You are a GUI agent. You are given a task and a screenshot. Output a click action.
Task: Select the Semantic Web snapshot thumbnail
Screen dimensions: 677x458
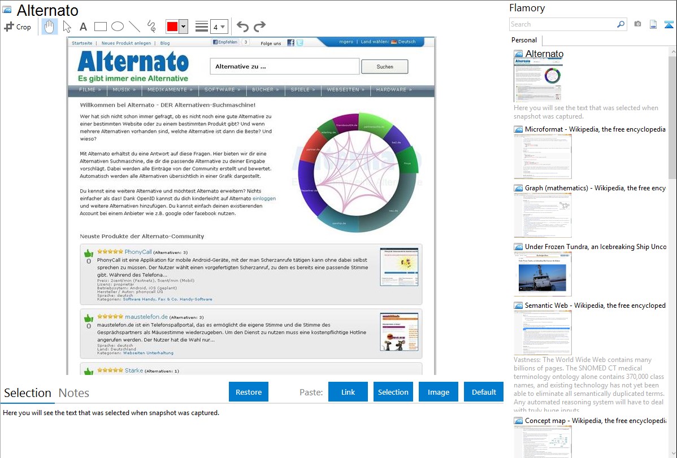coord(543,333)
